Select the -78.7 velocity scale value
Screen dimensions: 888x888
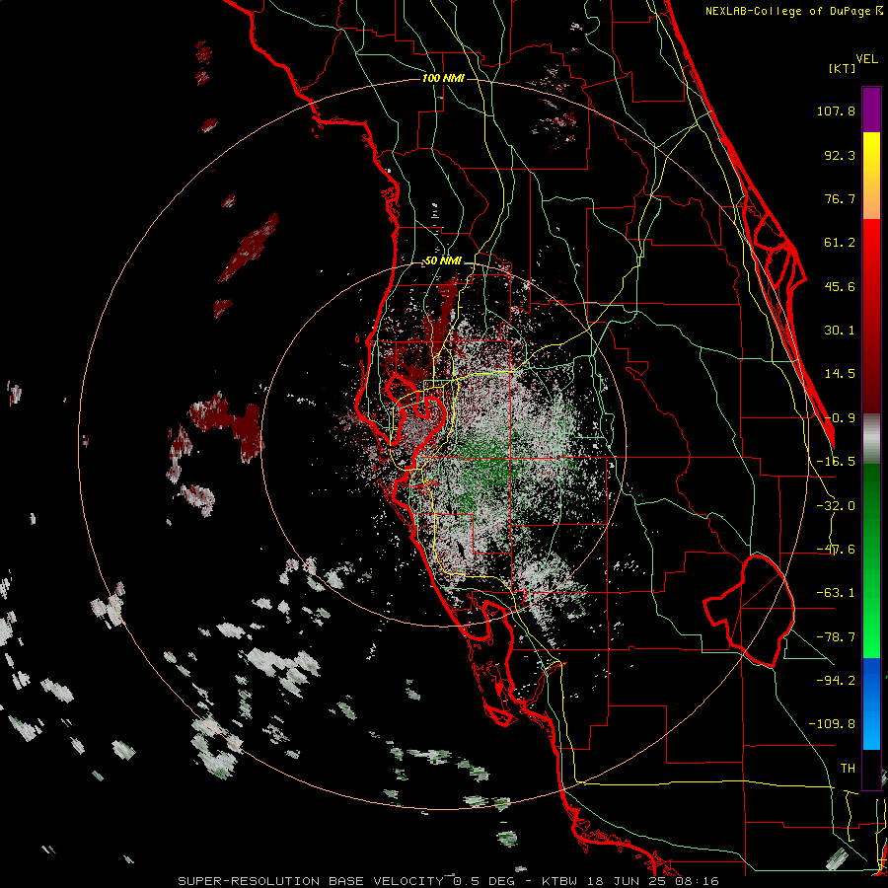[836, 637]
